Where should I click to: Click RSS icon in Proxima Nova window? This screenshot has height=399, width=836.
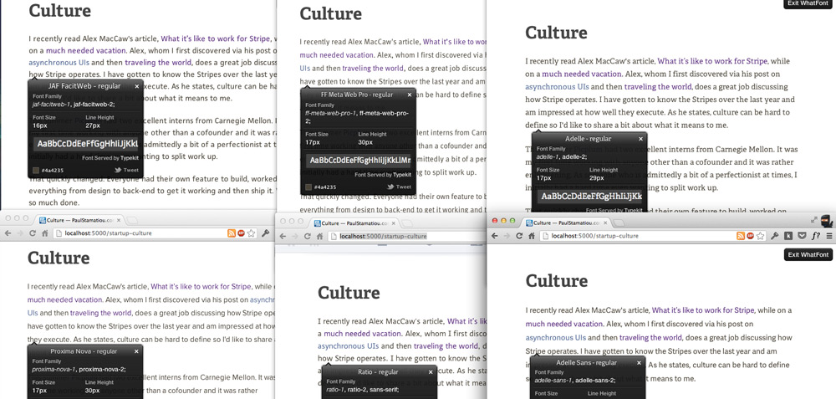[232, 233]
